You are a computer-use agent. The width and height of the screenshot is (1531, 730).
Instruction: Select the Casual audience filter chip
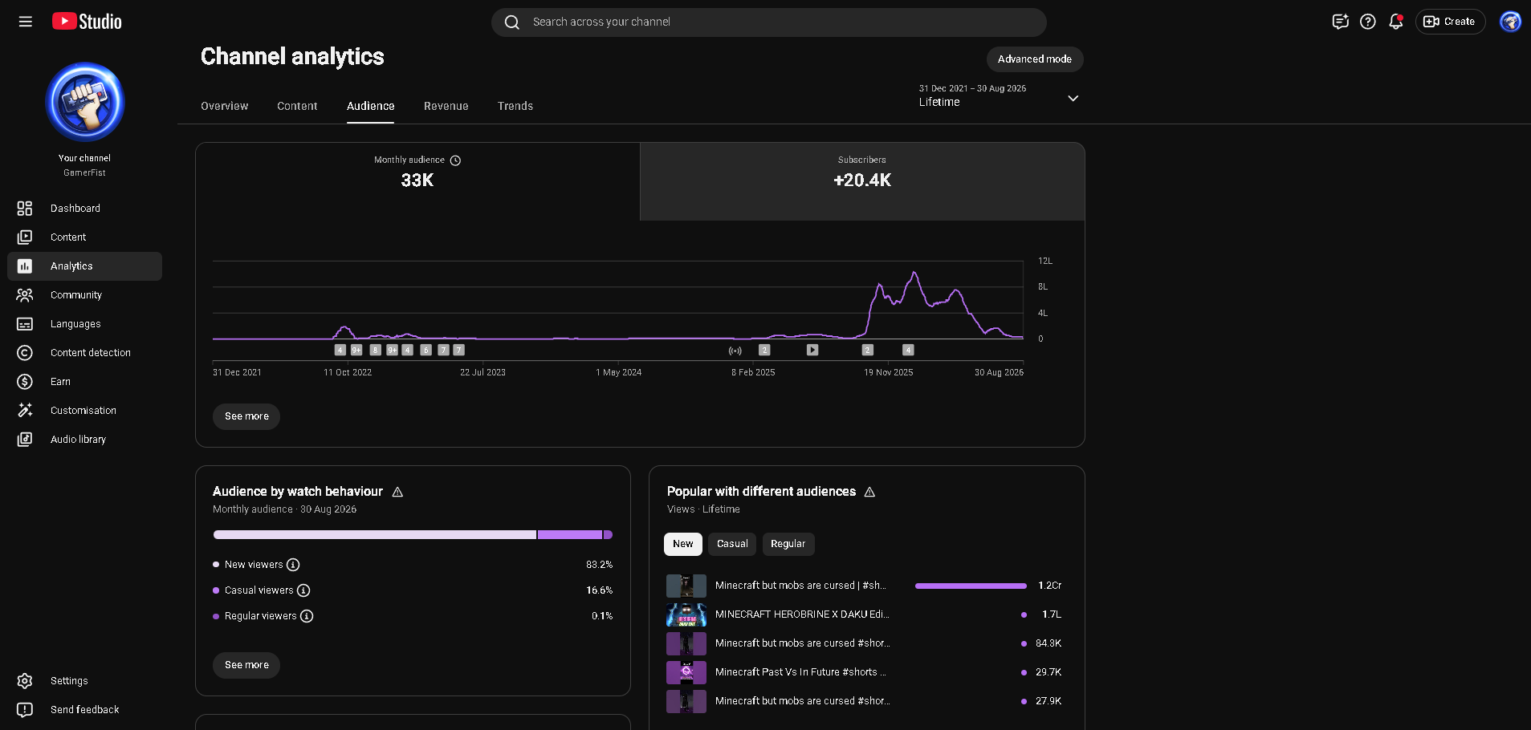point(732,544)
